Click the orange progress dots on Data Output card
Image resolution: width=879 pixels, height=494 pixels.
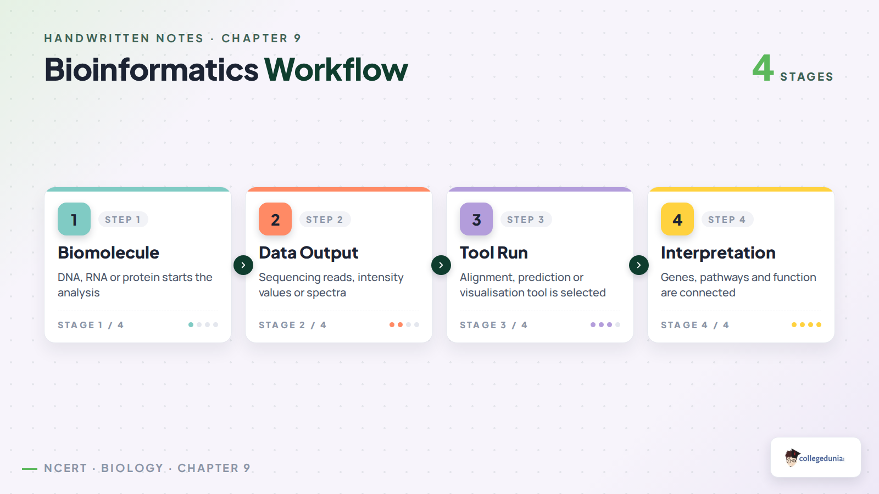pos(404,324)
